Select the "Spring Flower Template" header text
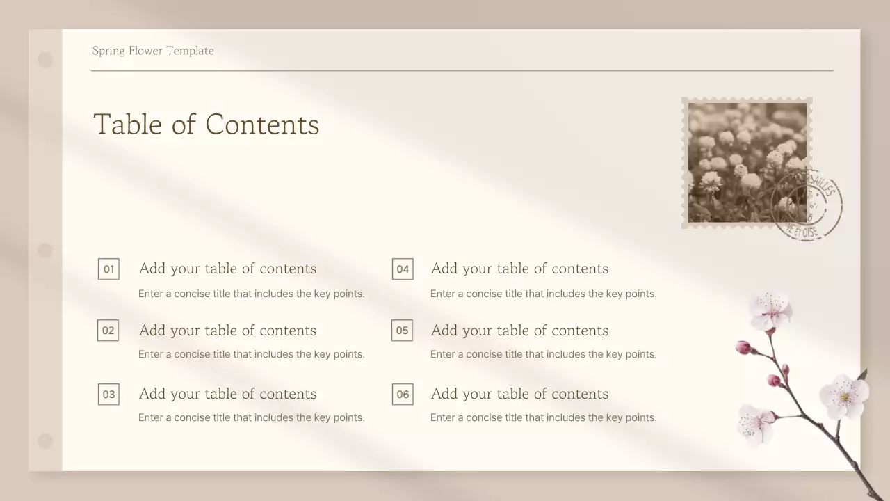 [x=153, y=51]
